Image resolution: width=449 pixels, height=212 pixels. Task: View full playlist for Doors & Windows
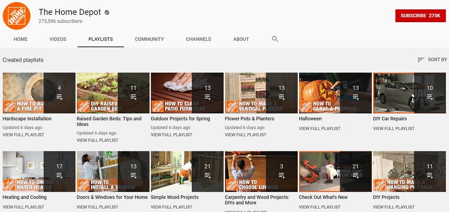[97, 207]
